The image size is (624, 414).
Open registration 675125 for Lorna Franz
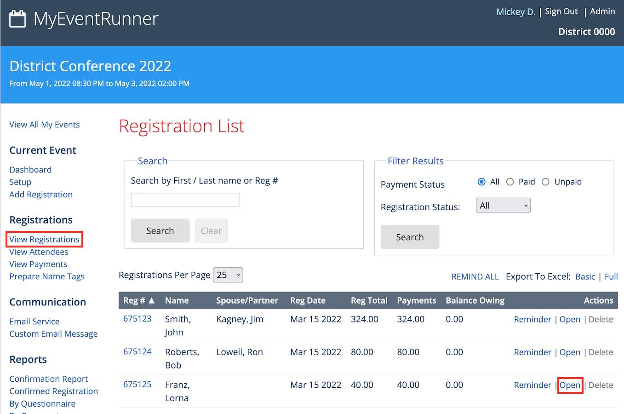(570, 385)
